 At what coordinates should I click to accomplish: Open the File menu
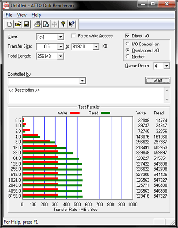click(9, 15)
